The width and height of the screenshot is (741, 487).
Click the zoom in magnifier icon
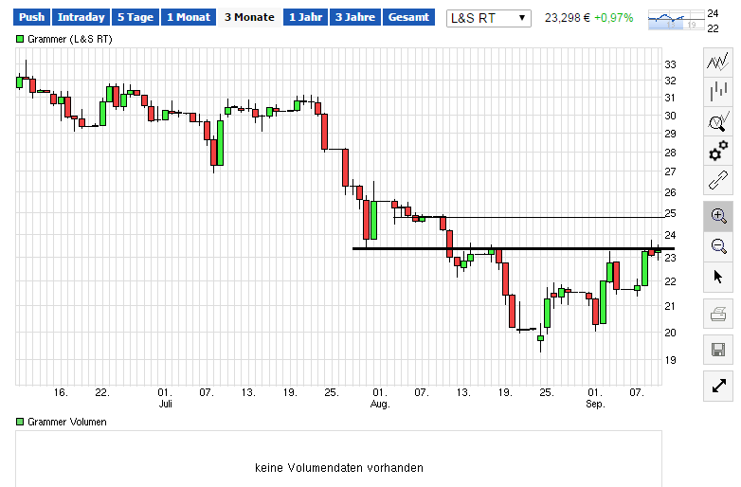point(718,216)
